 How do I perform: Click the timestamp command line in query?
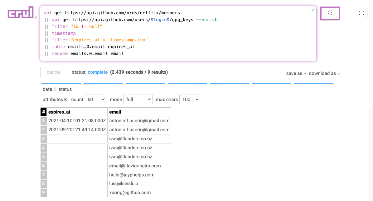coord(60,34)
